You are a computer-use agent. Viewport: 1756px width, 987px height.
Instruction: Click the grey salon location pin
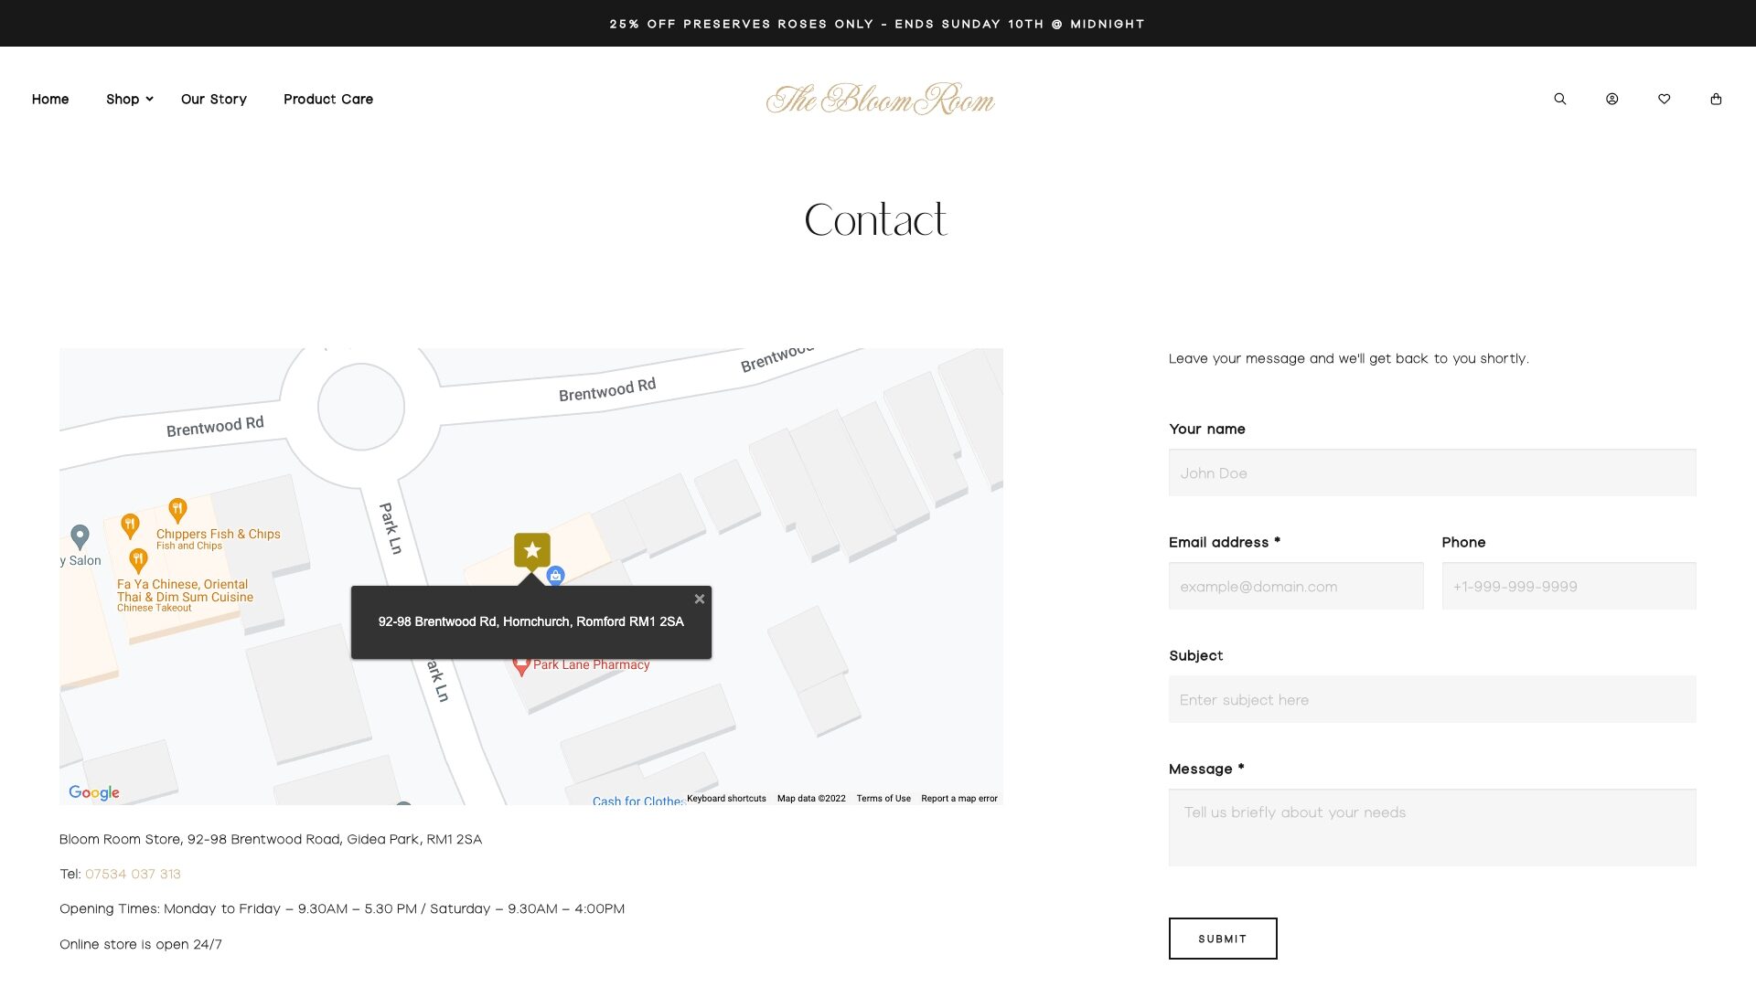(x=80, y=536)
